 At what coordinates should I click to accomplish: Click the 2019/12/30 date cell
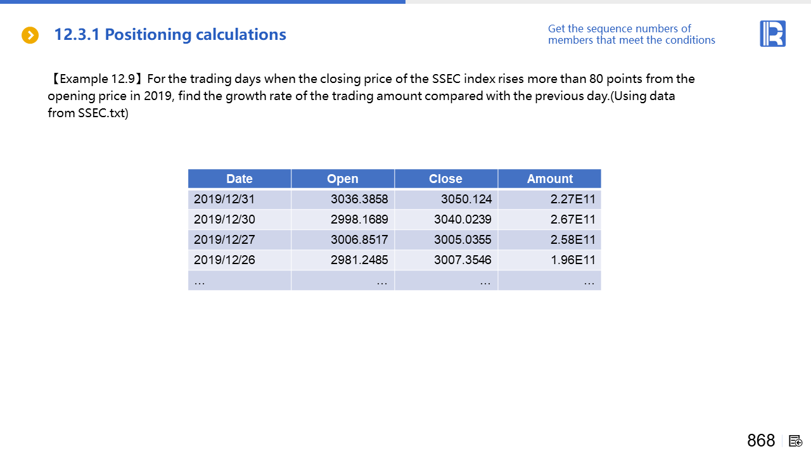pyautogui.click(x=224, y=220)
